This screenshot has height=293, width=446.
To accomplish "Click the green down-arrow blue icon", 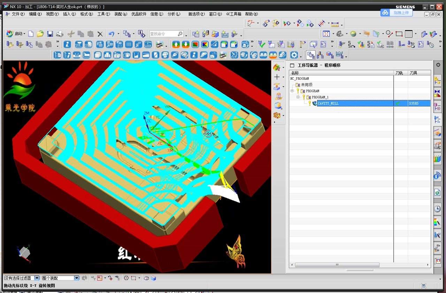I will click(185, 44).
